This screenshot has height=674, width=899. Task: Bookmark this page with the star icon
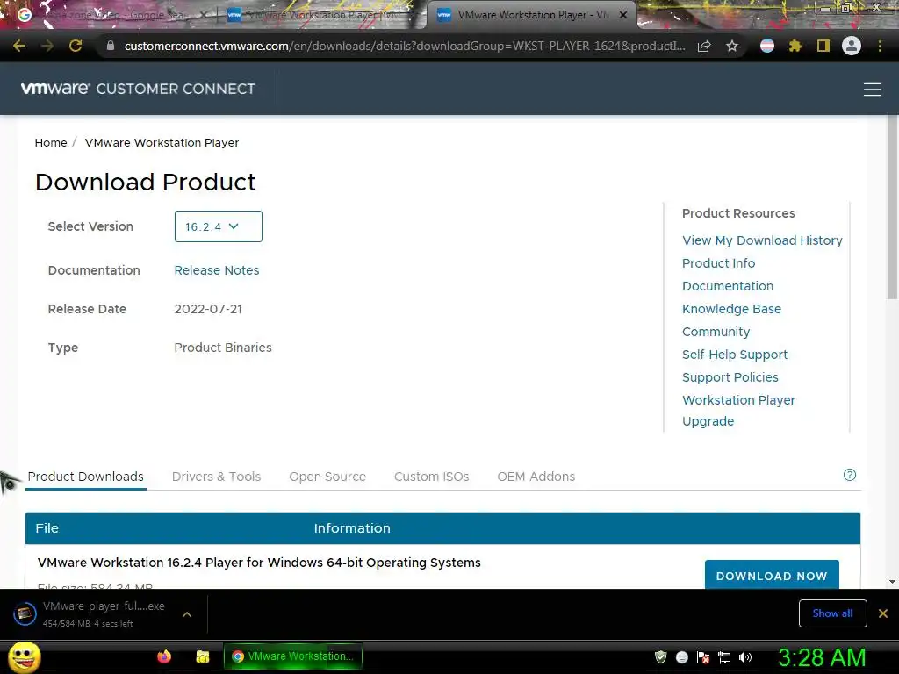coord(732,46)
